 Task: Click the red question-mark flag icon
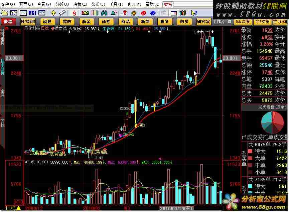click(x=125, y=13)
